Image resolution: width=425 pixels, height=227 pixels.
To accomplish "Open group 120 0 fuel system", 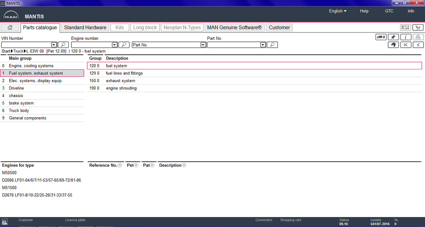I will (x=254, y=66).
